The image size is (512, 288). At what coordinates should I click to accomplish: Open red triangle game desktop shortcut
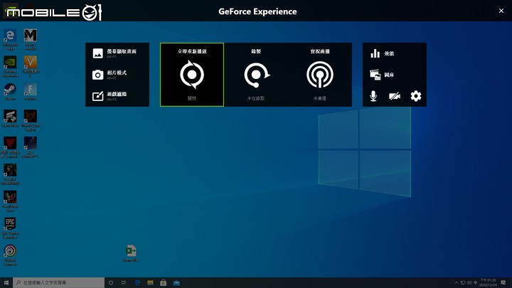[x=10, y=147]
